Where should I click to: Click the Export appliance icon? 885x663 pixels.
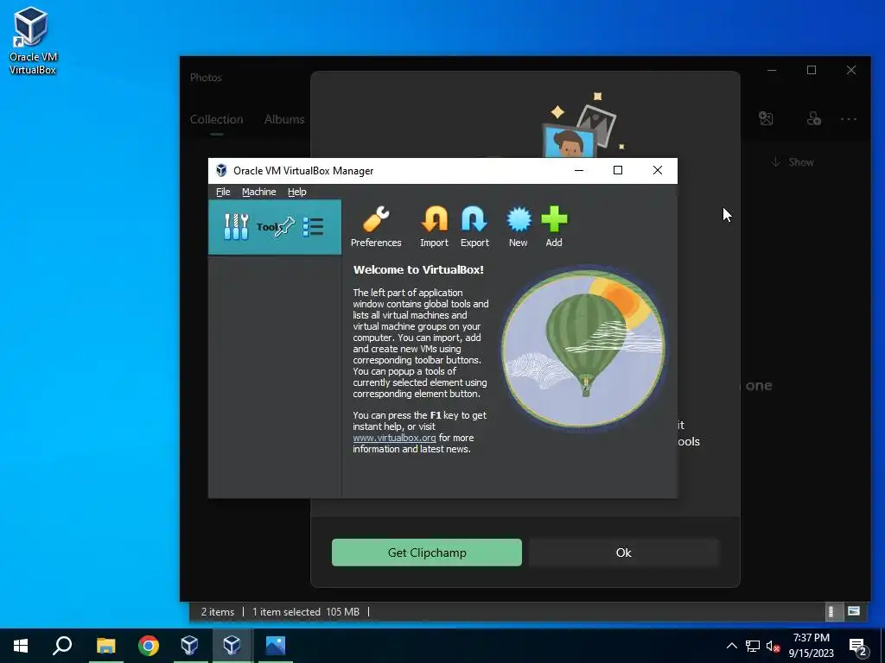[474, 227]
